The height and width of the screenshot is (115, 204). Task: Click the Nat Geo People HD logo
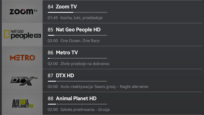[x=22, y=35]
